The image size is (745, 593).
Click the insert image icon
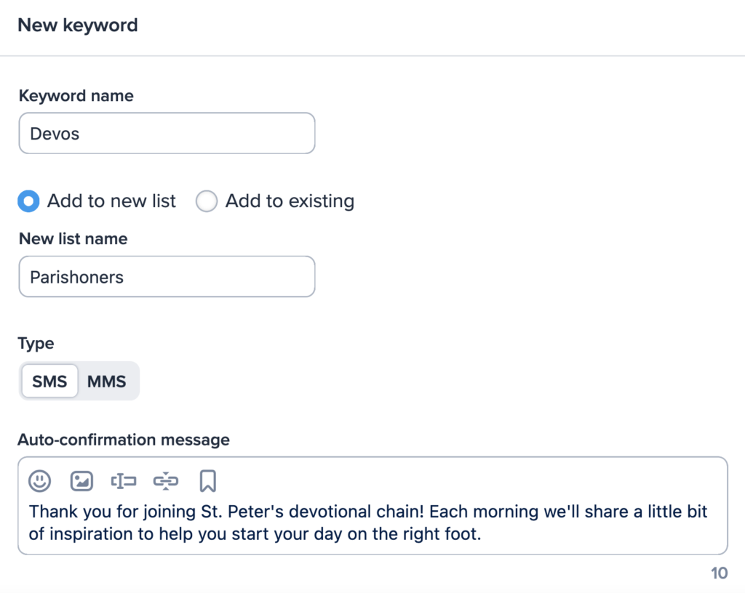81,480
